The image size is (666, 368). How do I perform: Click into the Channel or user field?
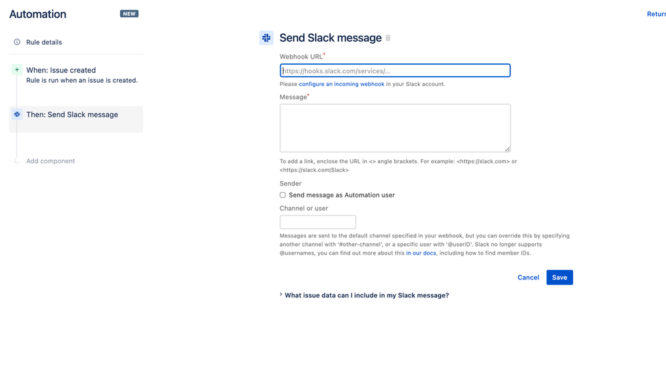click(318, 222)
